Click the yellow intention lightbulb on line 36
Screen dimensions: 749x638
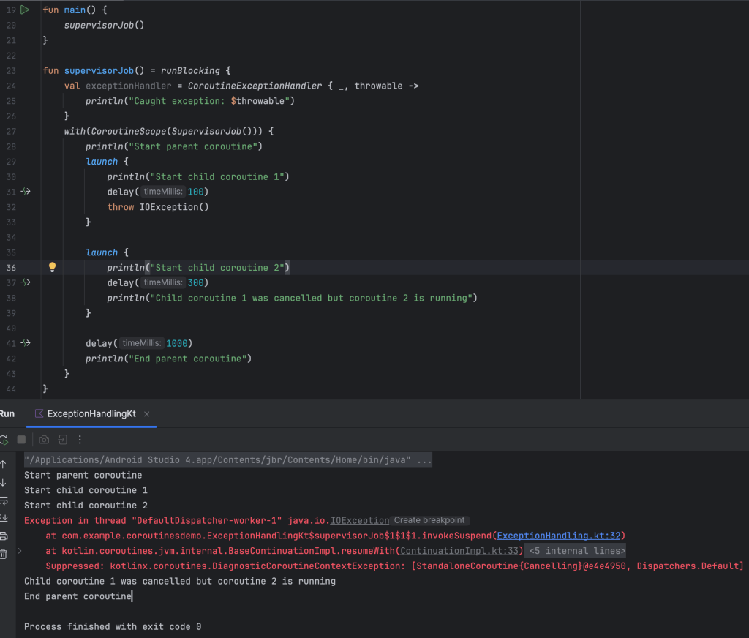52,268
